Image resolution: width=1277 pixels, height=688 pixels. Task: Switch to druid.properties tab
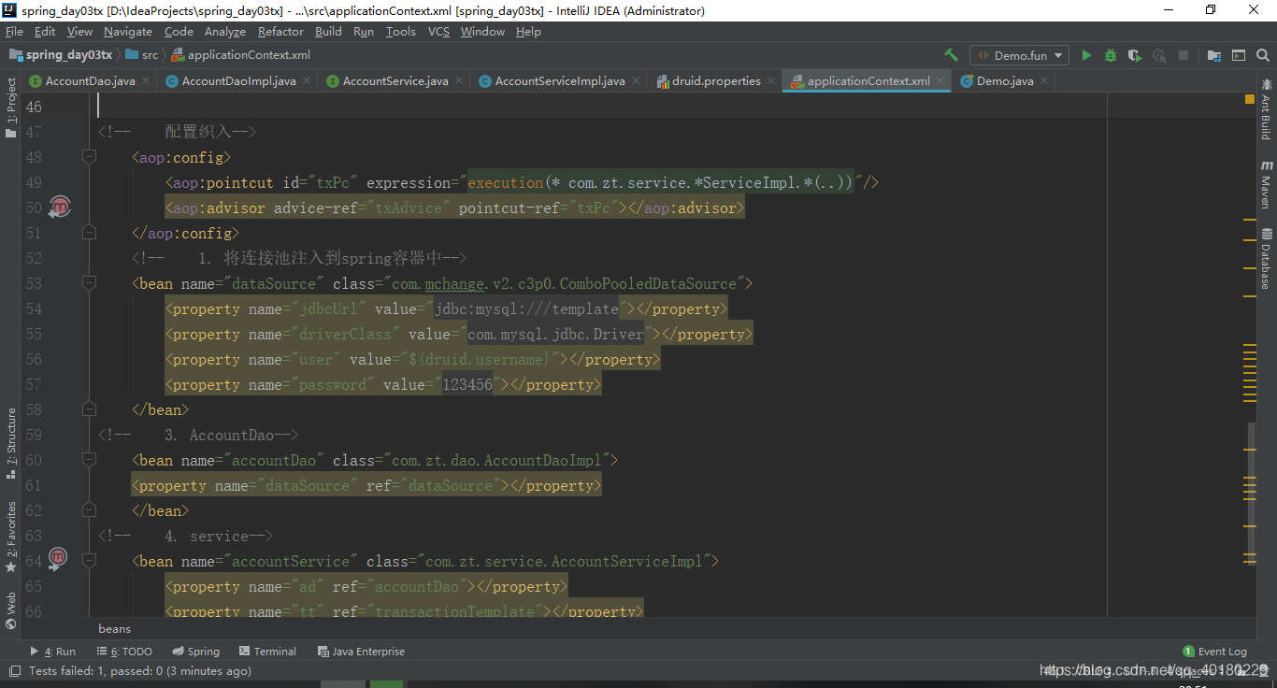(715, 81)
